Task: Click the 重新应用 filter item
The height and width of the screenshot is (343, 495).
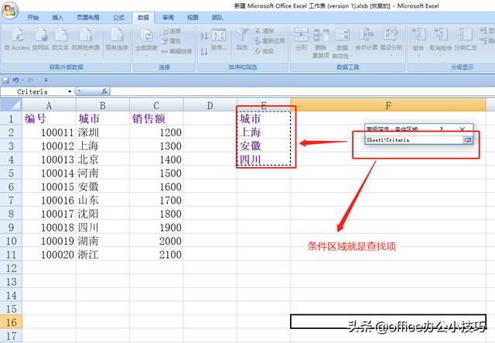Action: tap(269, 41)
